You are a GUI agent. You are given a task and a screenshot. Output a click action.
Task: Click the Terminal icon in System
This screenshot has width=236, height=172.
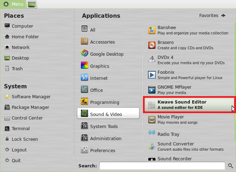coord(7,128)
